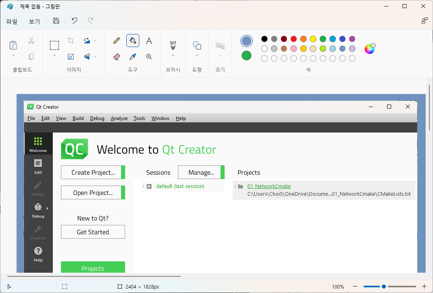Undo the last action in Paint
This screenshot has height=293, width=433.
click(75, 21)
